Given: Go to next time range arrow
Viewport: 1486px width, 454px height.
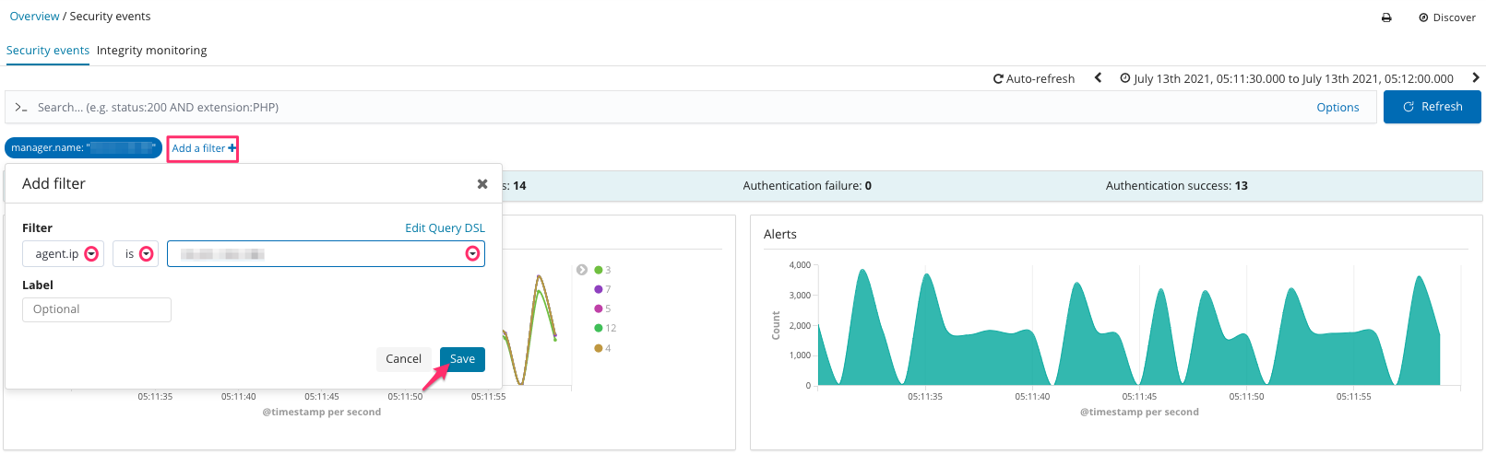Looking at the screenshot, I should 1475,78.
